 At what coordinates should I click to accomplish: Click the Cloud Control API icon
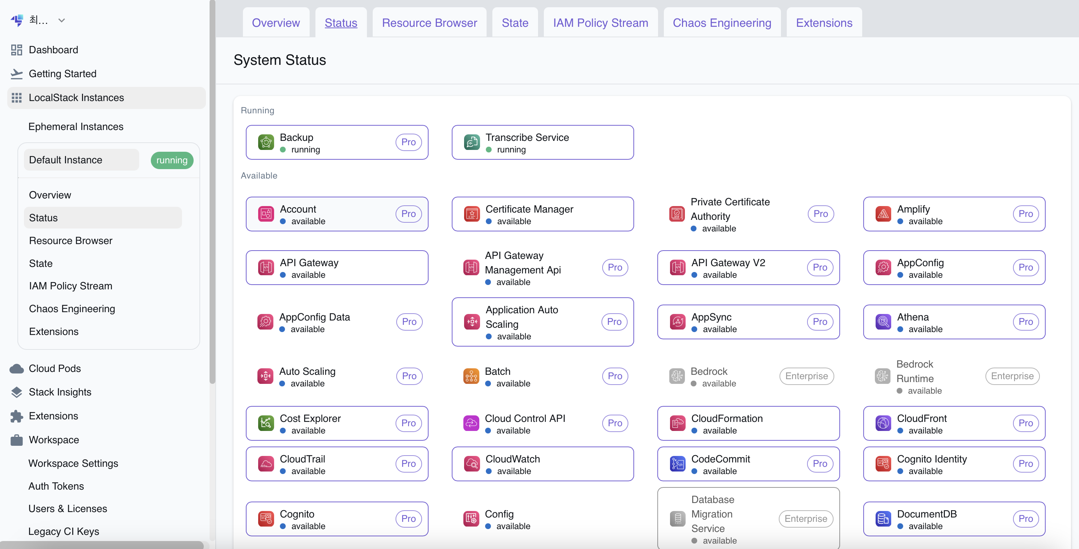[x=471, y=423]
